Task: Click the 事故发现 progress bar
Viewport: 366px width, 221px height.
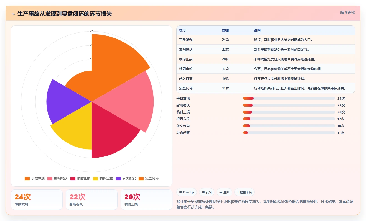Action: point(289,98)
